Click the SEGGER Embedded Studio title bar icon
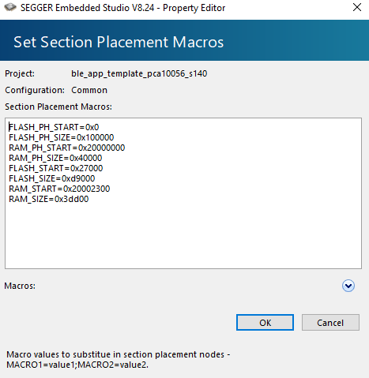 point(10,7)
